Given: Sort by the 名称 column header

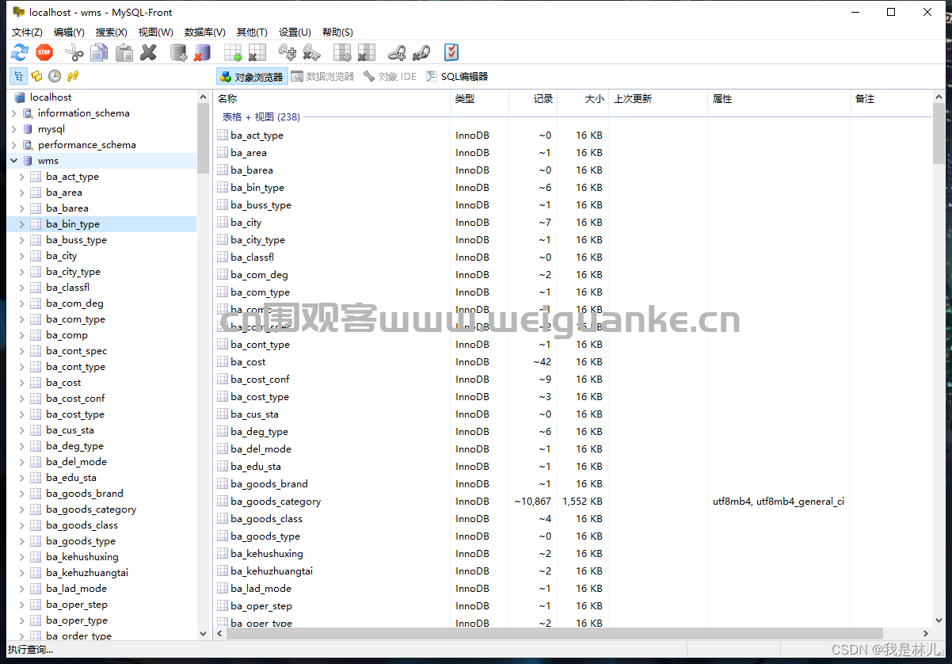Looking at the screenshot, I should click(x=331, y=99).
